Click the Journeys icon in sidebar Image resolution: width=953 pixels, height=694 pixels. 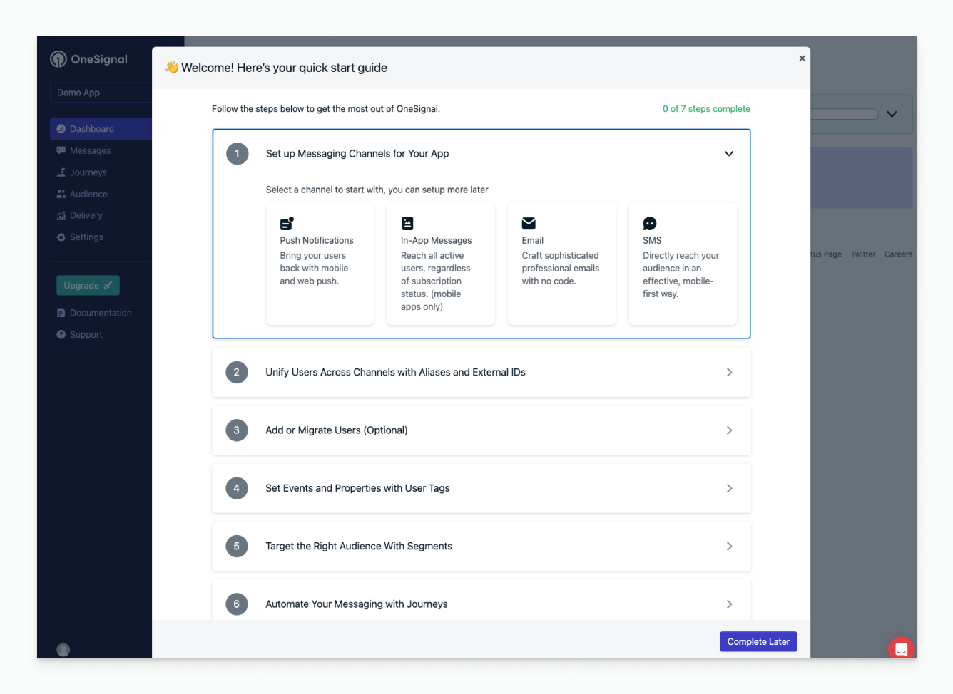pyautogui.click(x=61, y=172)
